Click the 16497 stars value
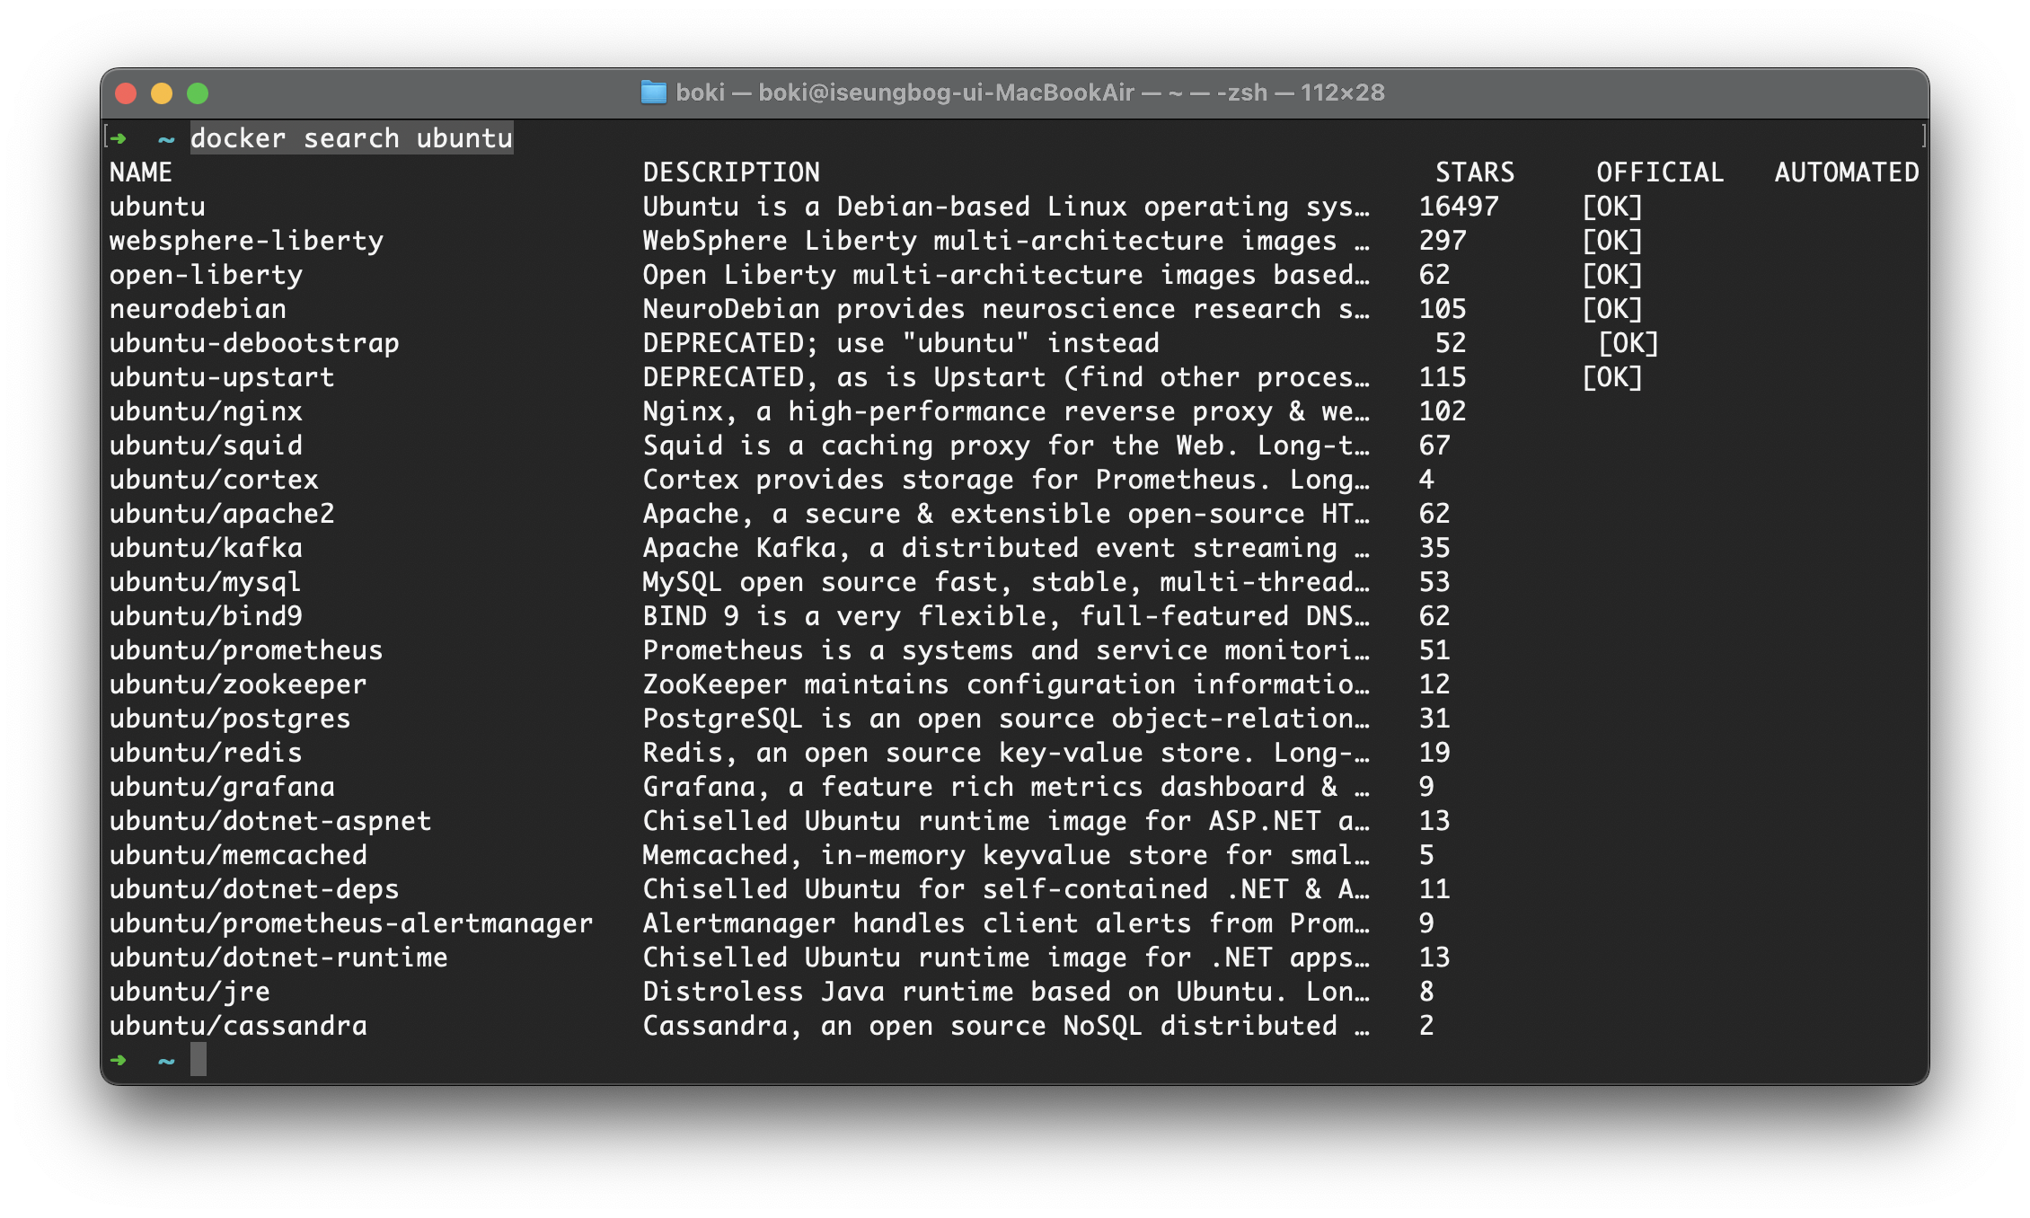 point(1459,207)
